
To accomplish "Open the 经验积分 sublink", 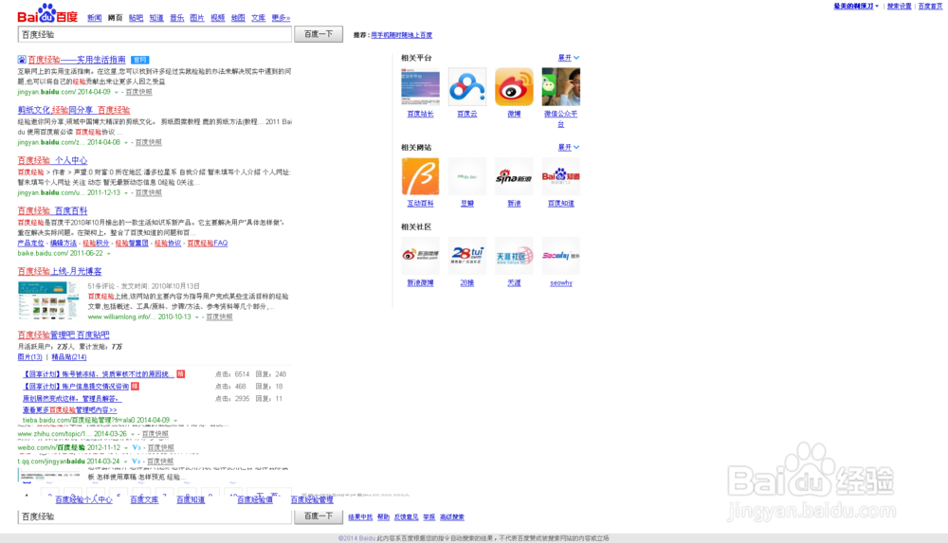I will [96, 244].
